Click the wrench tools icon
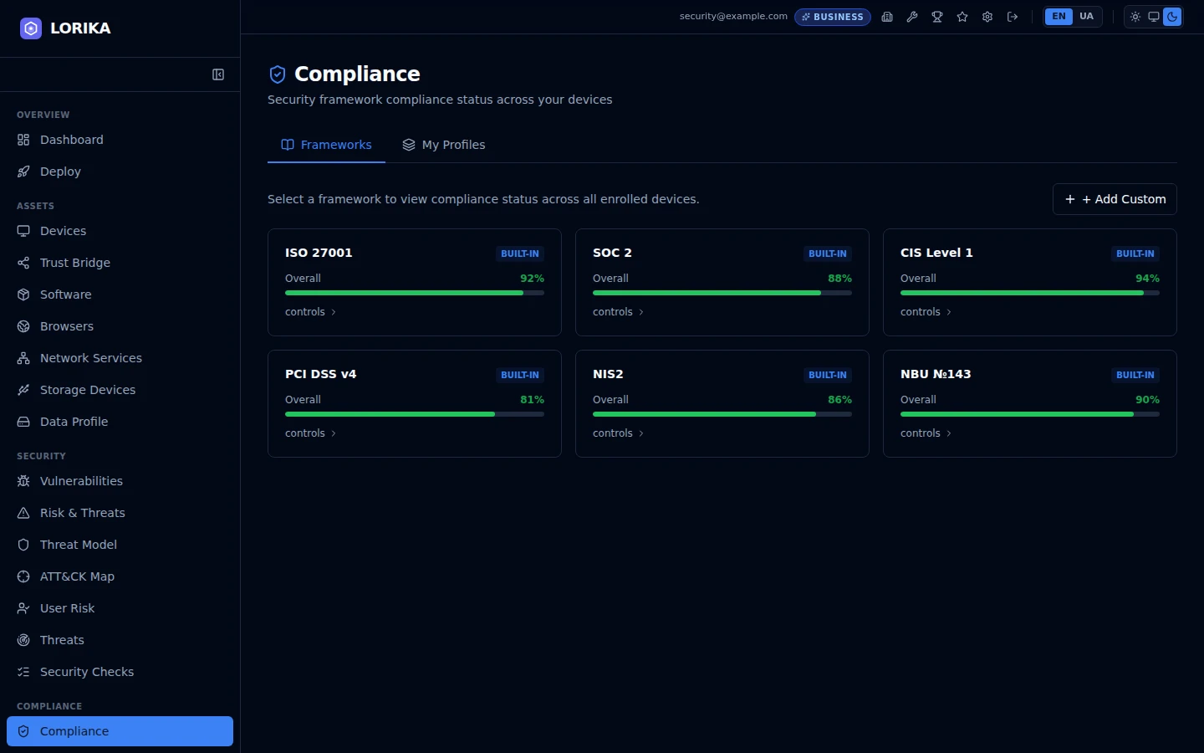1204x753 pixels. [912, 17]
